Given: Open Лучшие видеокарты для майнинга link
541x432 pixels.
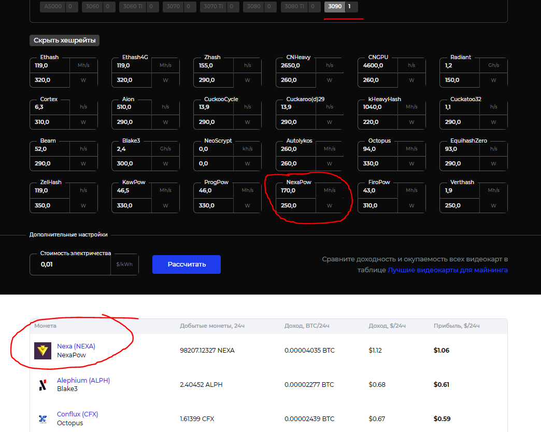Looking at the screenshot, I should coord(448,270).
